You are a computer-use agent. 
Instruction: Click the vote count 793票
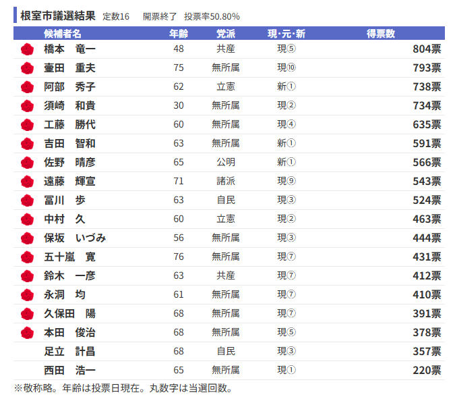pyautogui.click(x=427, y=68)
